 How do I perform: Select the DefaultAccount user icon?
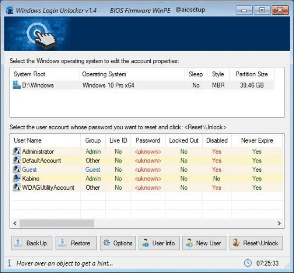[x=17, y=161]
